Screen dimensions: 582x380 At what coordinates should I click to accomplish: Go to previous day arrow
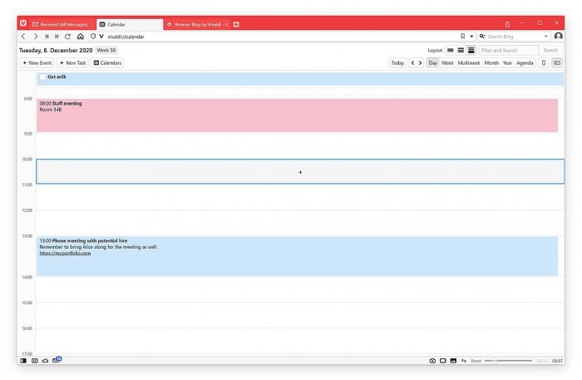[412, 62]
